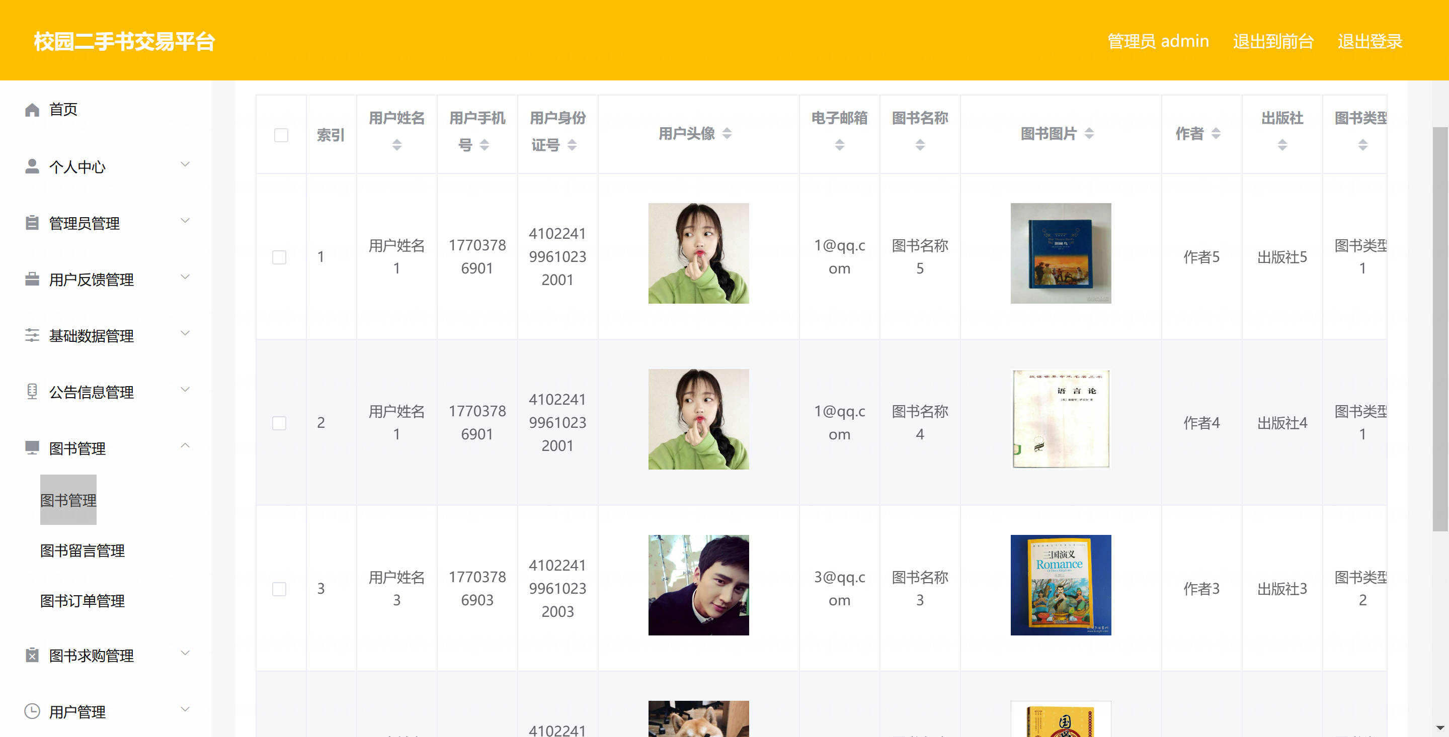Open the 公告信息管理 menu label
Viewport: 1449px width, 737px height.
coord(91,392)
